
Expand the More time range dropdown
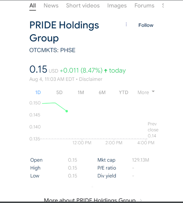pos(146,92)
